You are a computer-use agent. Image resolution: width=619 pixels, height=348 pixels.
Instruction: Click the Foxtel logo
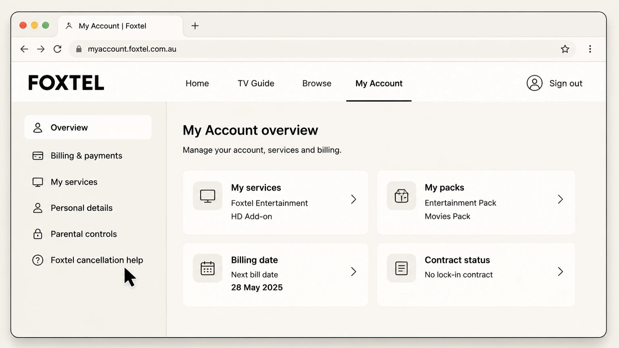66,83
